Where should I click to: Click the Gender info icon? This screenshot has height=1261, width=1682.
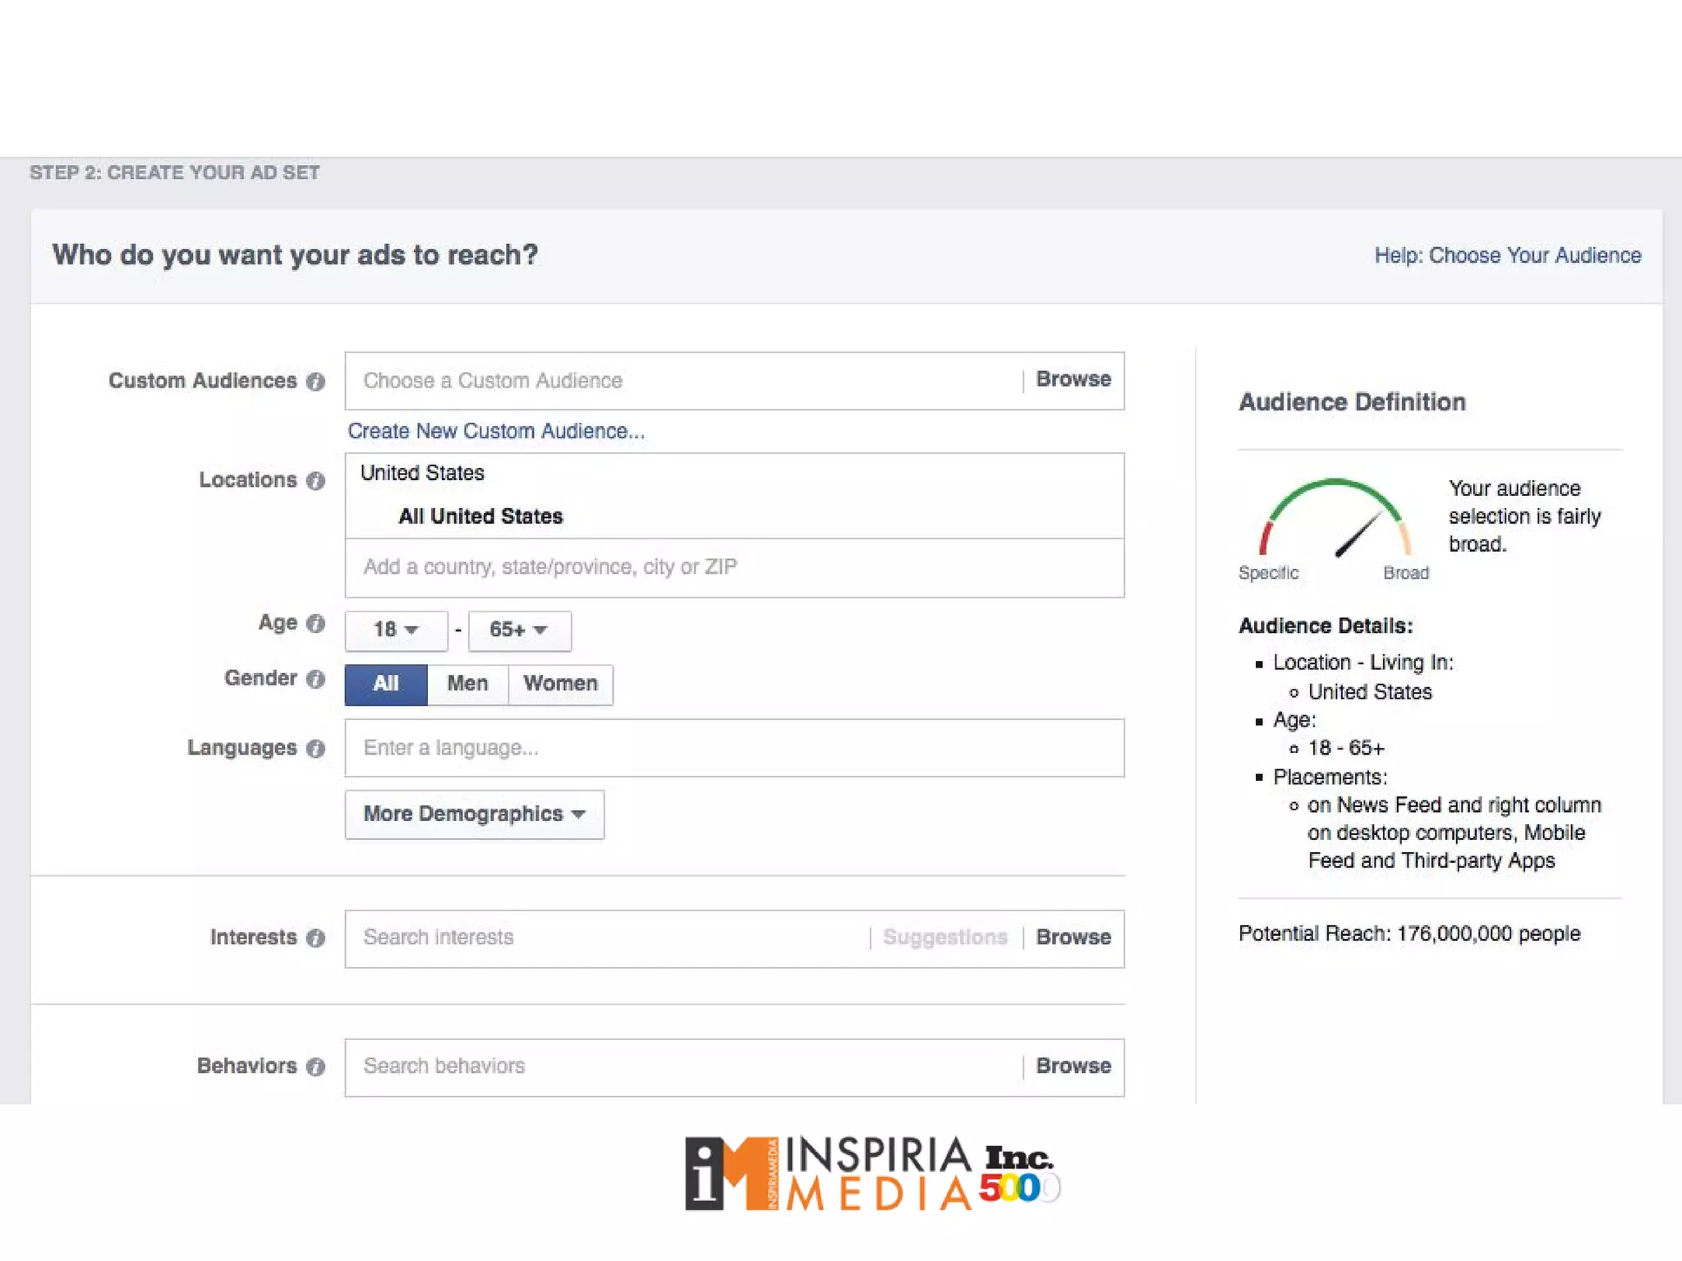315,680
